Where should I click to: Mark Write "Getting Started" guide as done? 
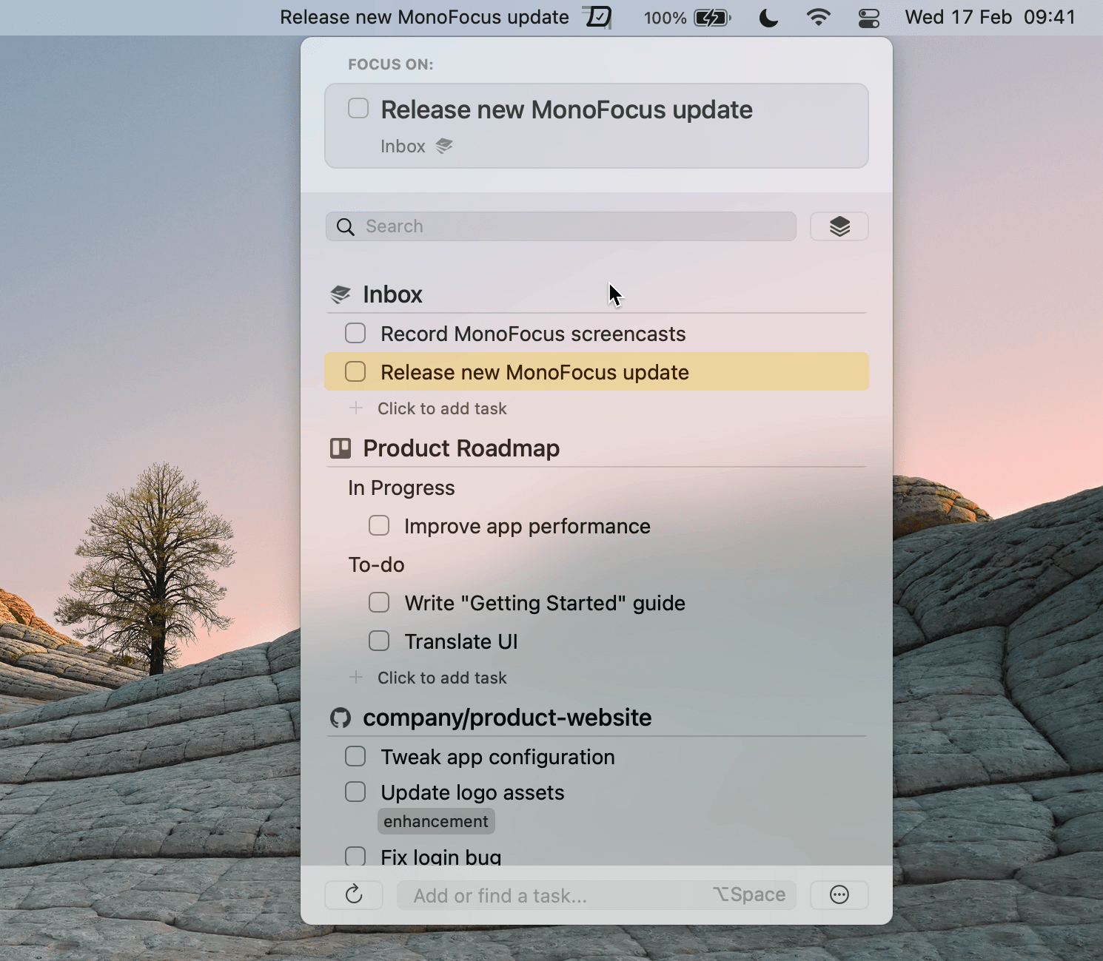[x=378, y=602]
